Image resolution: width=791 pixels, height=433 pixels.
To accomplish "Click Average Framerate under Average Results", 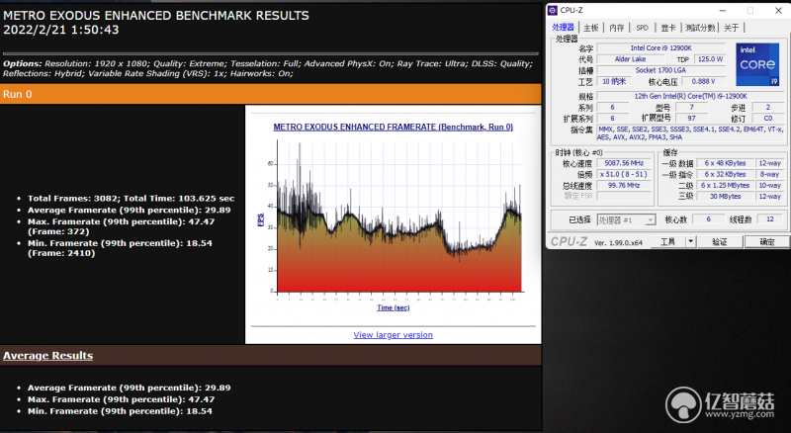I will pos(129,388).
